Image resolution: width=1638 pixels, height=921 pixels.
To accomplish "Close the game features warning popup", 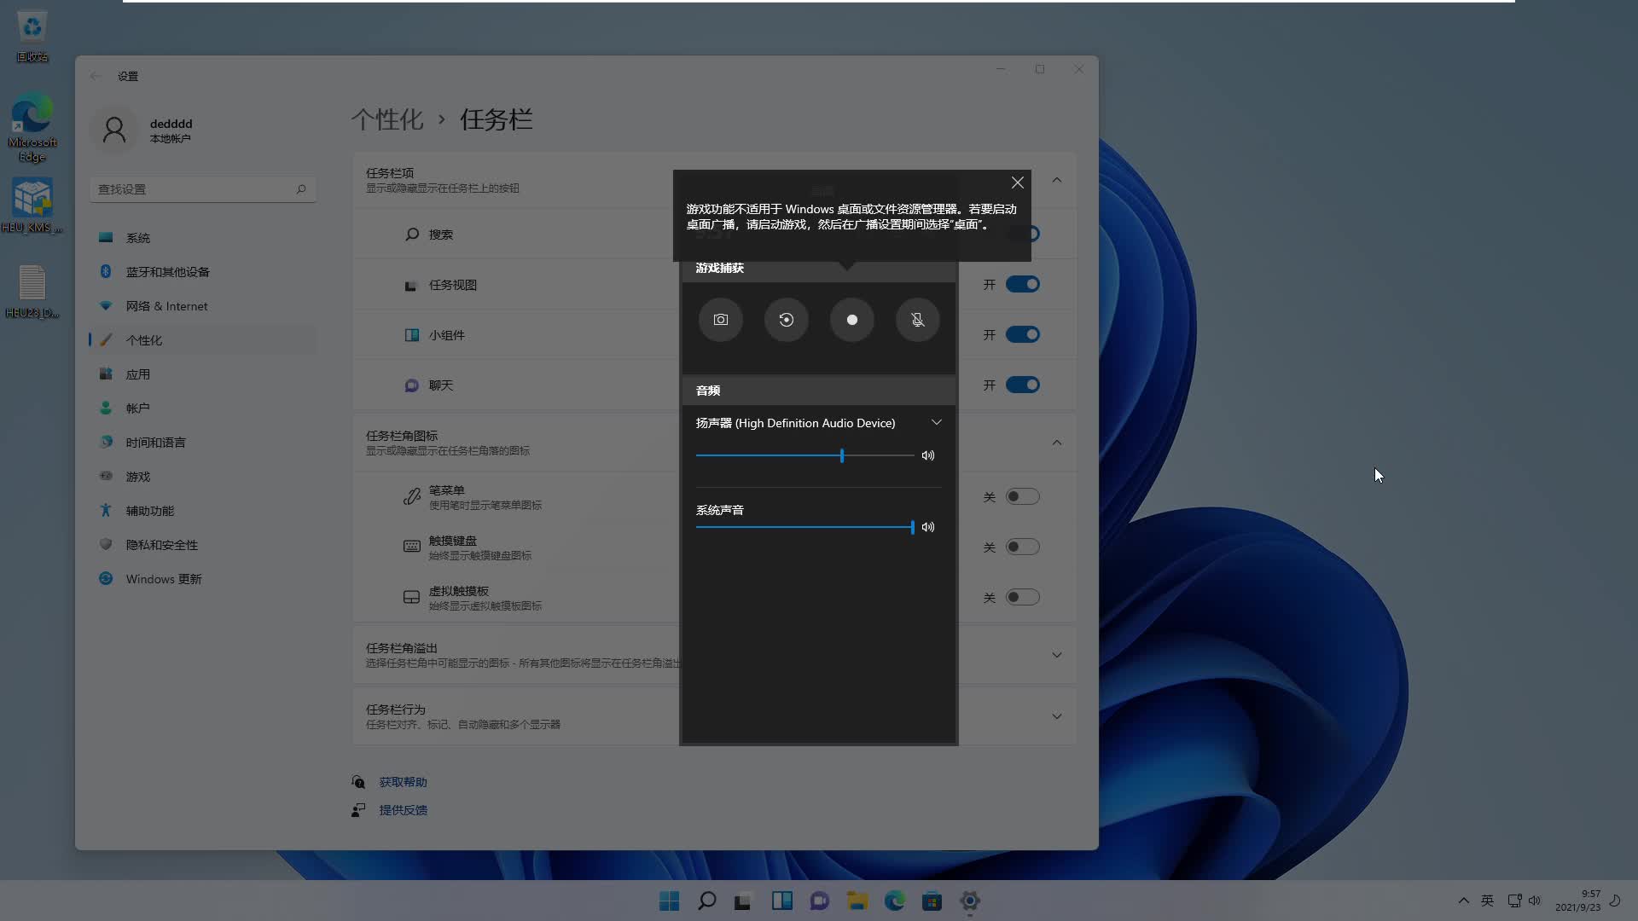I will point(1018,182).
